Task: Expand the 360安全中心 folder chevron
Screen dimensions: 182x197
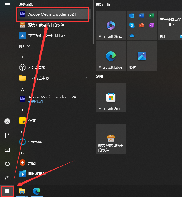Action: tap(87, 78)
